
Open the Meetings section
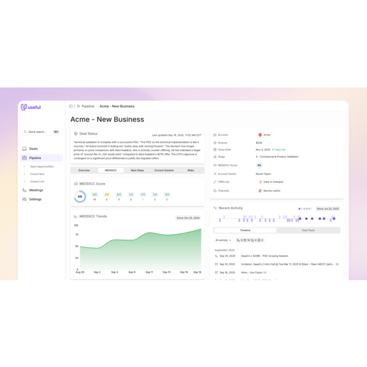coord(36,190)
